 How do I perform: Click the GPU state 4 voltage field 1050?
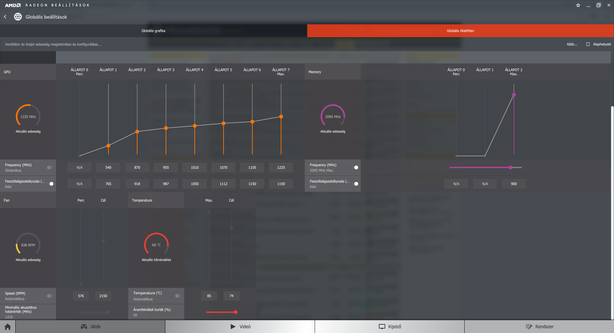[195, 184]
